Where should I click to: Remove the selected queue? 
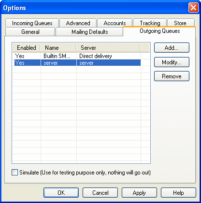pyautogui.click(x=172, y=76)
